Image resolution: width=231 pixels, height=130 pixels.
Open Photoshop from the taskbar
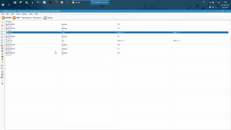pyautogui.click(x=68, y=3)
